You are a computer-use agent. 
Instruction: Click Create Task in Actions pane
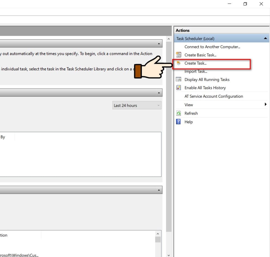[195, 63]
